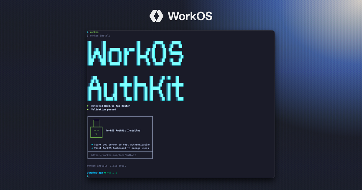Place cursor at the final terminal prompt
Image resolution: width=362 pixels, height=190 pixels.
pos(90,176)
